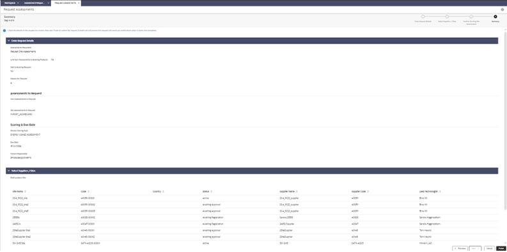Sort by Lead Technologist column

coord(440,191)
